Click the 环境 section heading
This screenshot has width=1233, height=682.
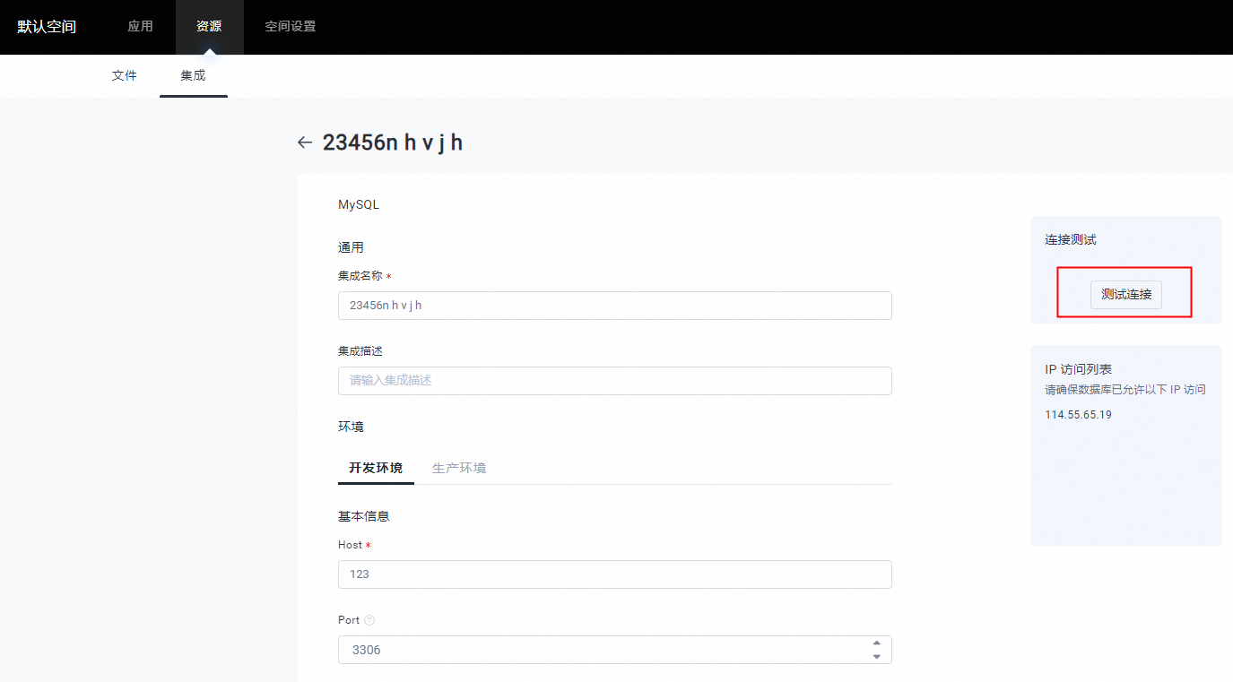point(351,427)
